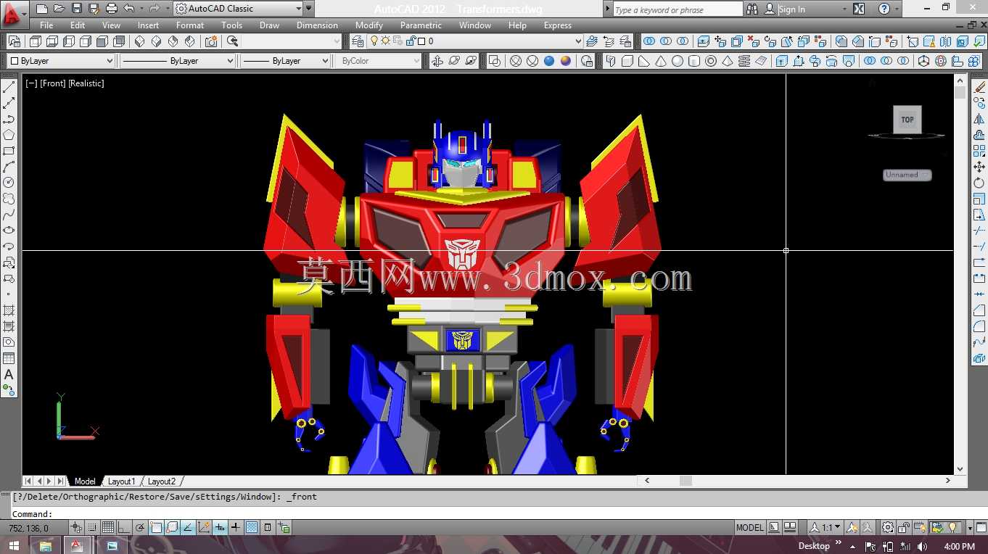This screenshot has height=554, width=988.
Task: Click the TOP face of ViewCube
Action: pos(907,120)
